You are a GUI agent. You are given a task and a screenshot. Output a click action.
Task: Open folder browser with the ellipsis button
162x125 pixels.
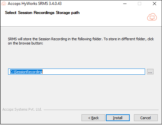[150, 72]
